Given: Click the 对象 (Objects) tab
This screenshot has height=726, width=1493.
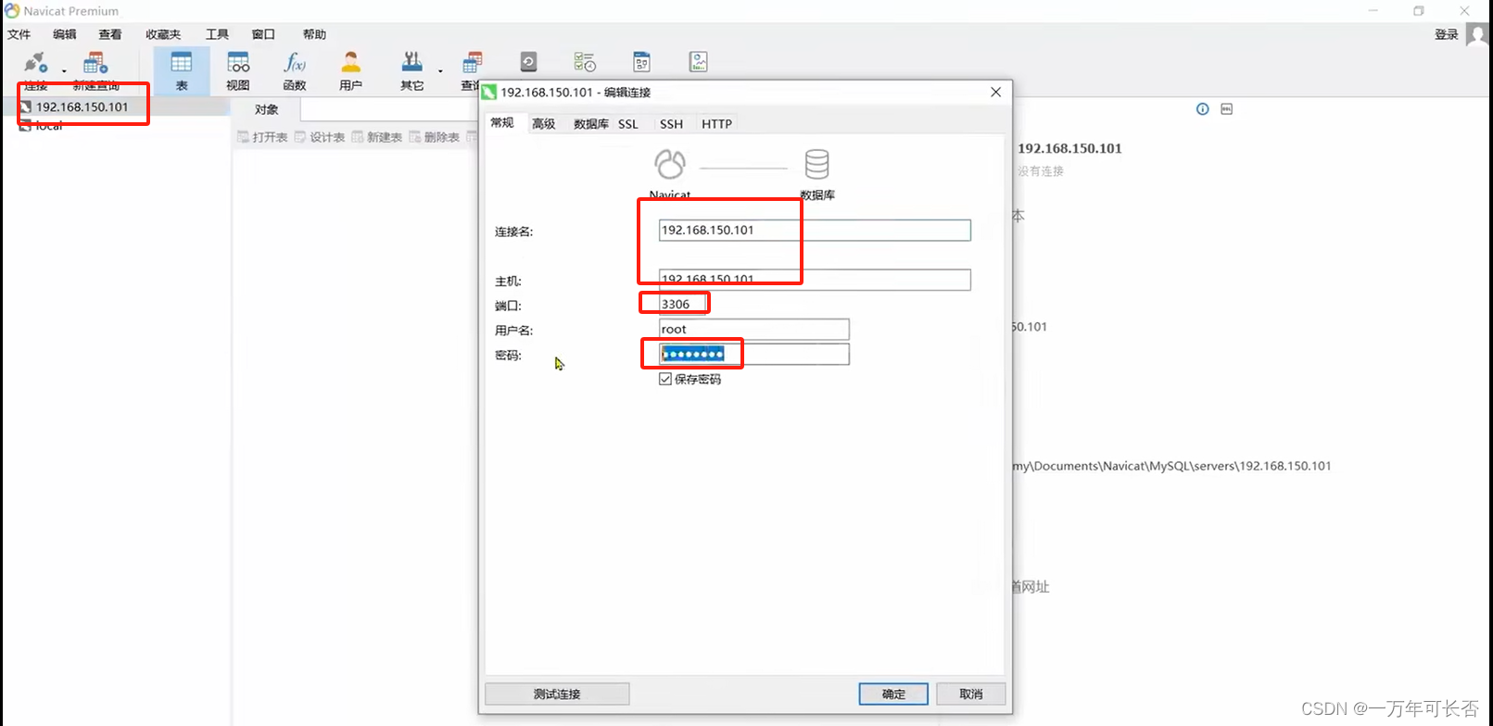Looking at the screenshot, I should pyautogui.click(x=267, y=109).
